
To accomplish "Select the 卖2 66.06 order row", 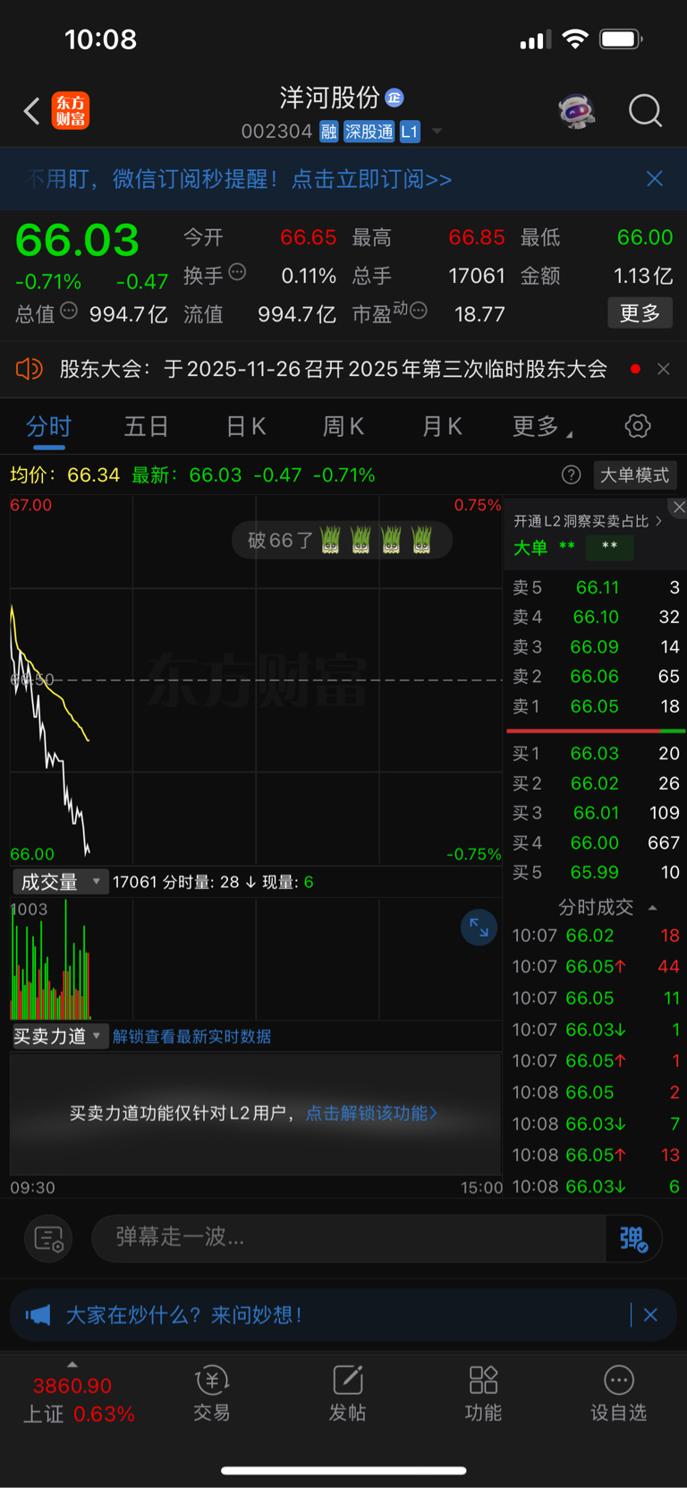I will [596, 676].
